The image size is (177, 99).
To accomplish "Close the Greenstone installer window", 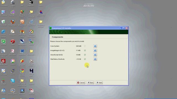I will tap(127, 28).
